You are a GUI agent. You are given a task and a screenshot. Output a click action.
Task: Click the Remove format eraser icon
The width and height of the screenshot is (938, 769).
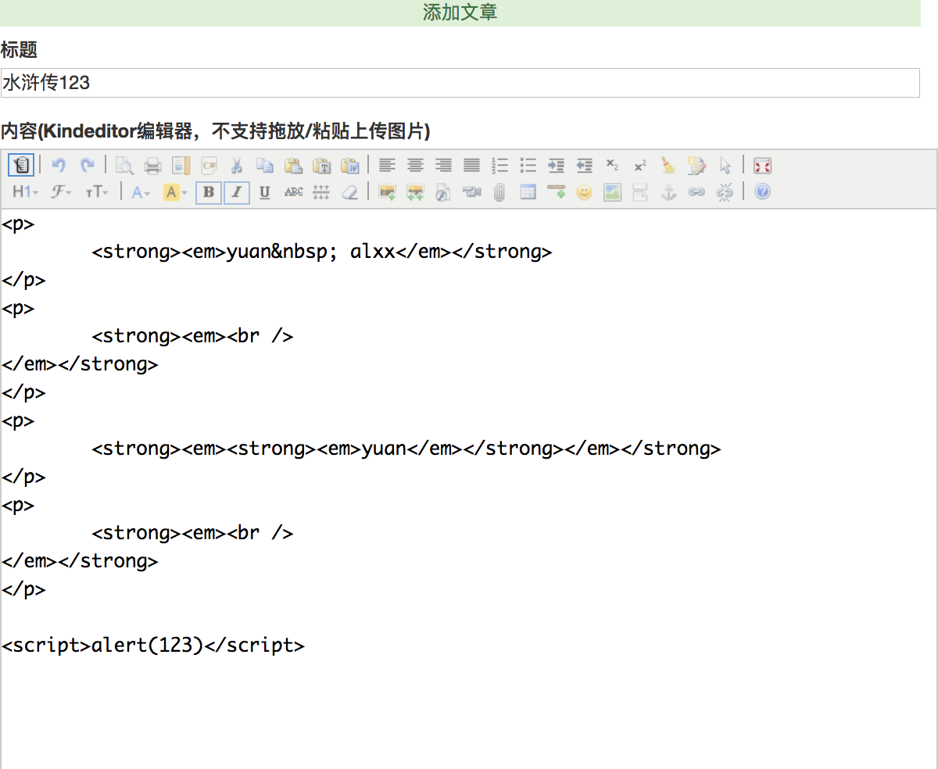349,191
